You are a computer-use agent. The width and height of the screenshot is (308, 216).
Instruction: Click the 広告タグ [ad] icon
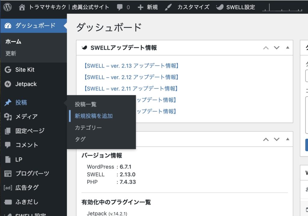pos(8,187)
